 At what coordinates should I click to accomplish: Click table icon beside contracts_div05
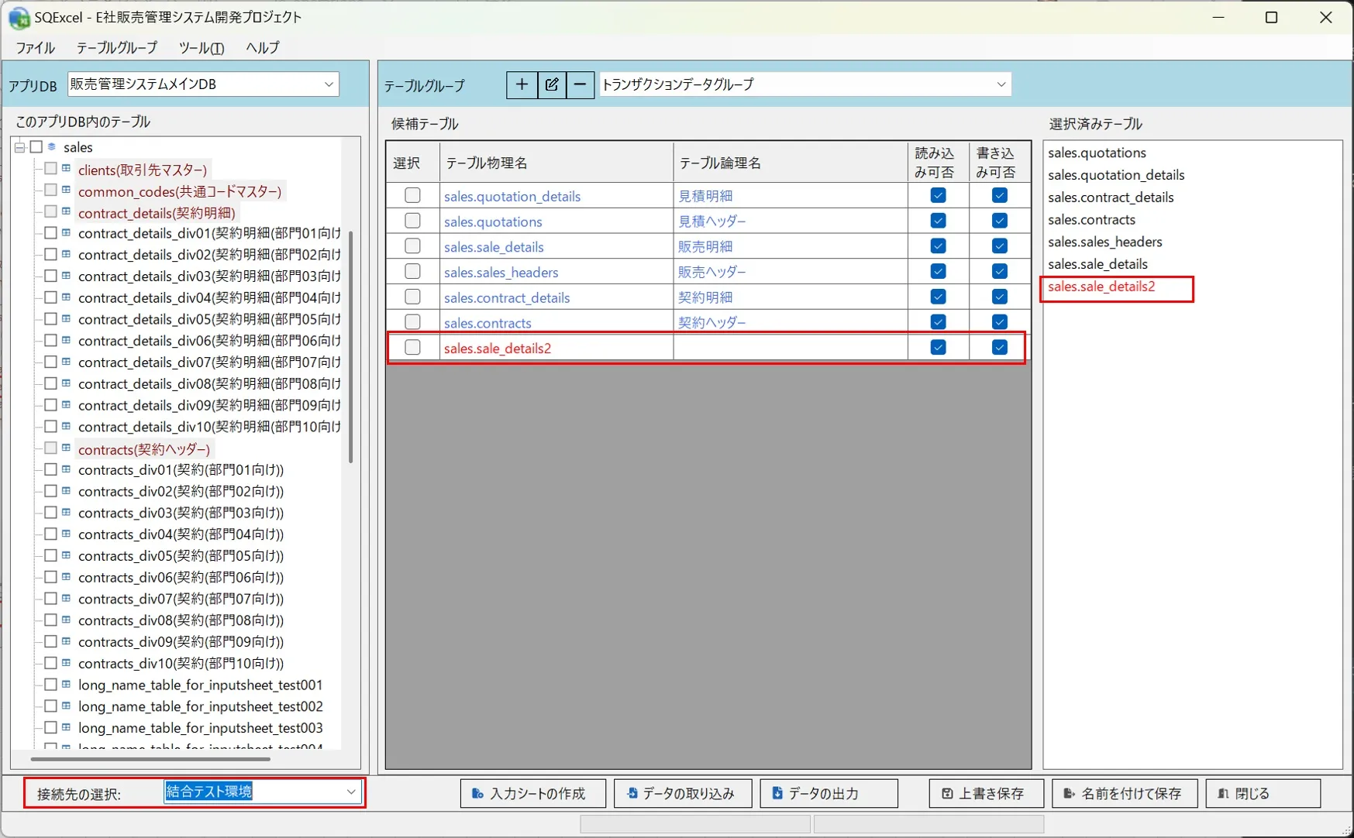[x=67, y=555]
